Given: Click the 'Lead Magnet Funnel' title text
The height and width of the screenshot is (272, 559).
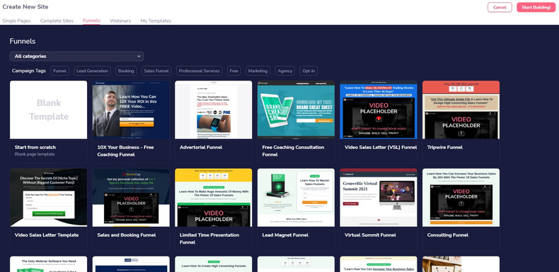Looking at the screenshot, I should click(285, 235).
